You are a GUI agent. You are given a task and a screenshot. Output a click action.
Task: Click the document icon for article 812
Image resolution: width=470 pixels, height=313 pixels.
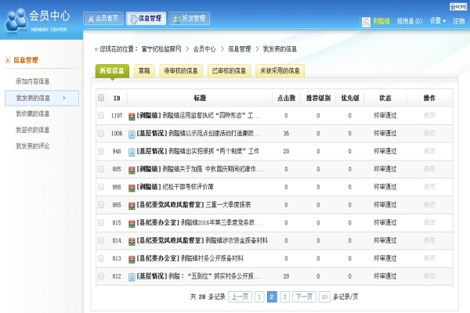tap(132, 276)
